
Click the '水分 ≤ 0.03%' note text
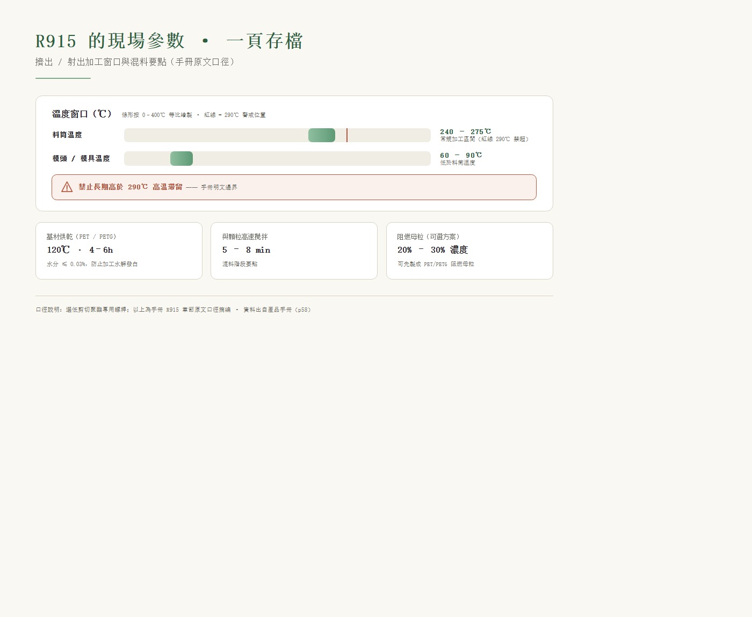pyautogui.click(x=66, y=264)
